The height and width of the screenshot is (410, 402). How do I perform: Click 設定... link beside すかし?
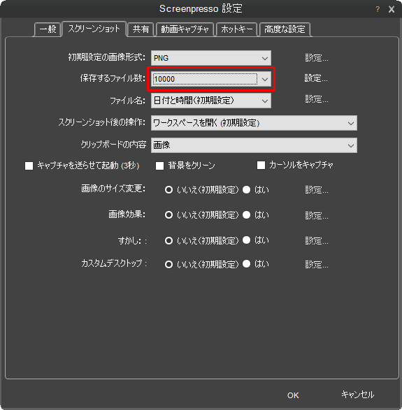click(317, 240)
